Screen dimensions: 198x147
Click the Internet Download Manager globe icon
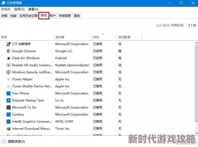tap(8, 129)
